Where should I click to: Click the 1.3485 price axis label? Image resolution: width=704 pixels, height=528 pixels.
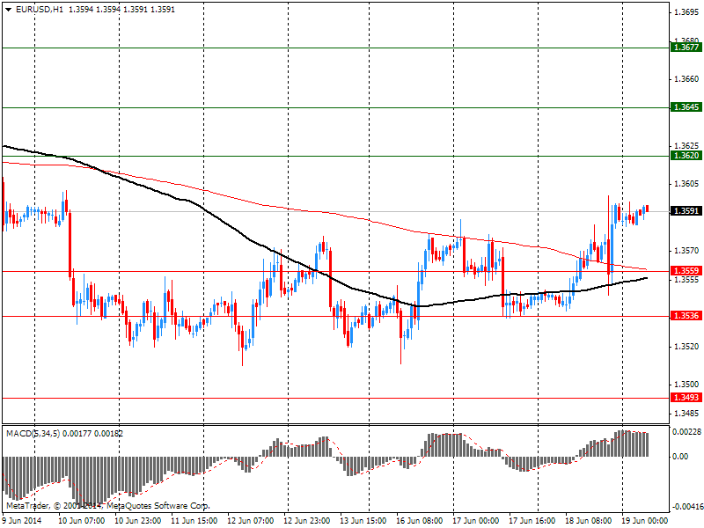tap(686, 413)
